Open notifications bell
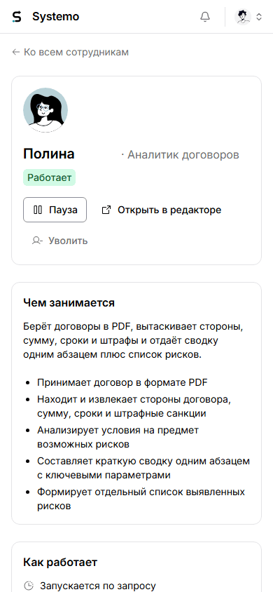 pos(205,17)
